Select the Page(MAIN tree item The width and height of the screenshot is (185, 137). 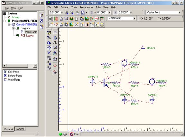pos(31,32)
